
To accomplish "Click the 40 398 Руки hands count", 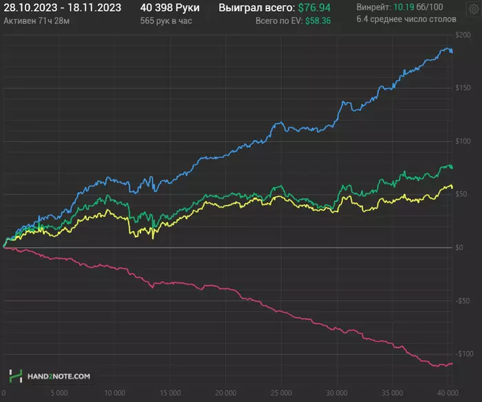I will pyautogui.click(x=169, y=8).
